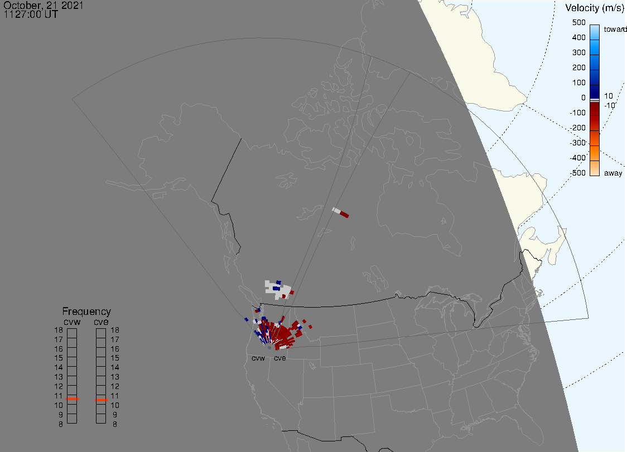Click the orange marker on the cve frequency bar
The image size is (627, 452).
point(101,400)
